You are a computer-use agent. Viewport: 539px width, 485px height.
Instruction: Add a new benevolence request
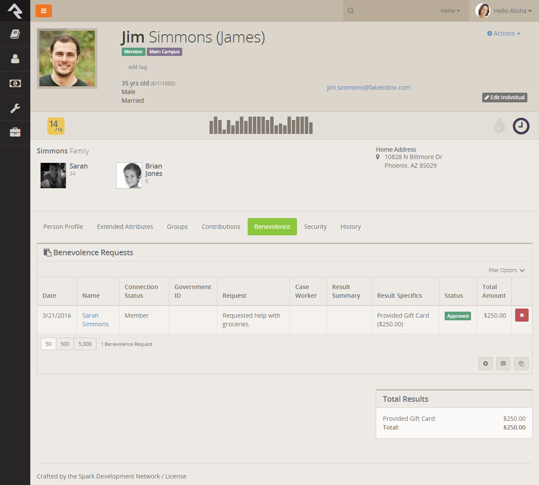[x=485, y=364]
